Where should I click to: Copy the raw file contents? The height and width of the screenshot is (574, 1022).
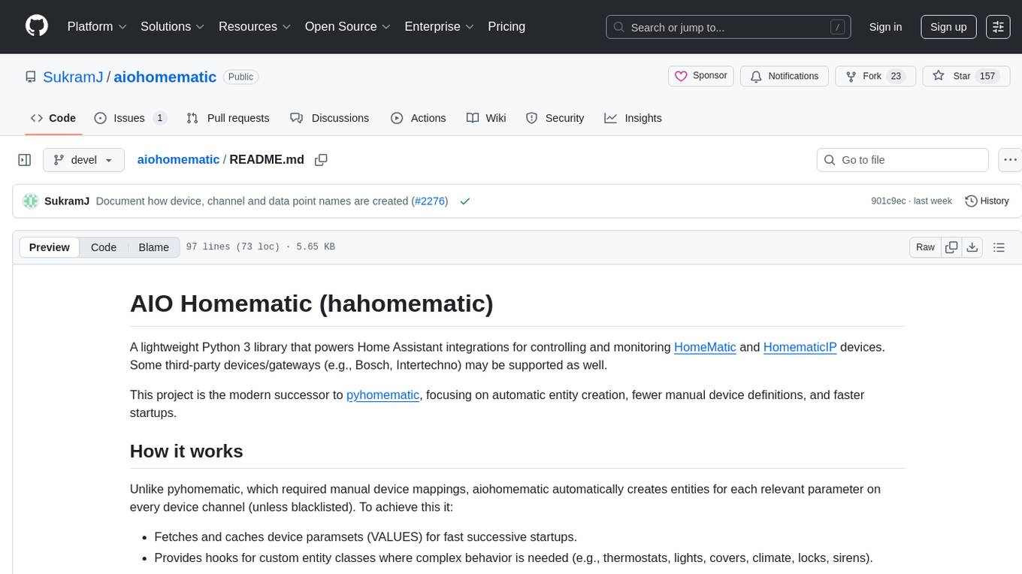[951, 247]
